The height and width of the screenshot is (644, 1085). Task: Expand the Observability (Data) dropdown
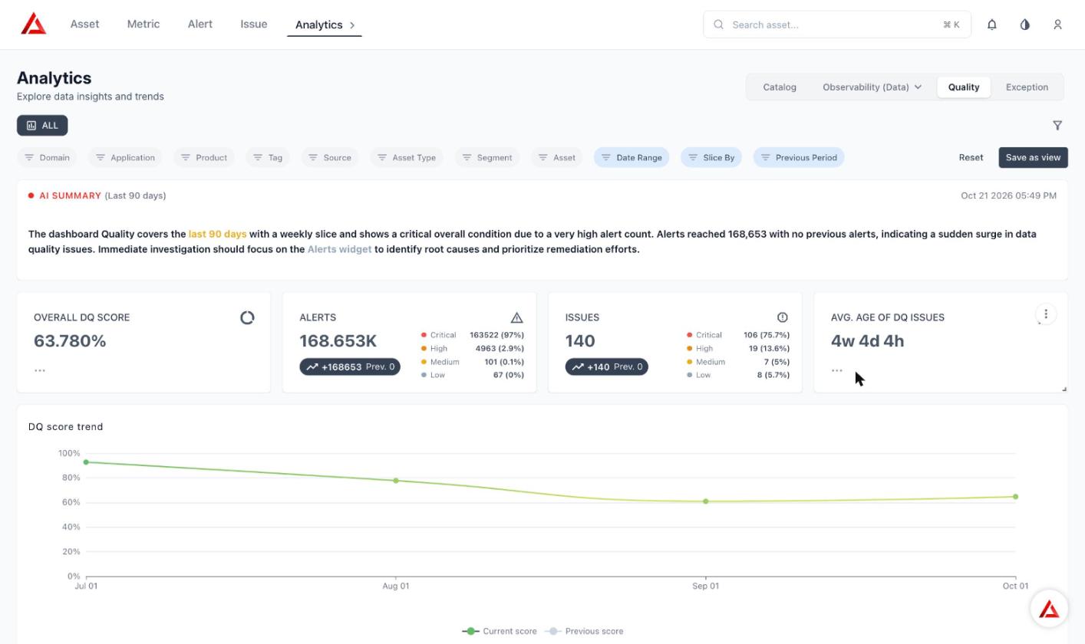pyautogui.click(x=872, y=87)
